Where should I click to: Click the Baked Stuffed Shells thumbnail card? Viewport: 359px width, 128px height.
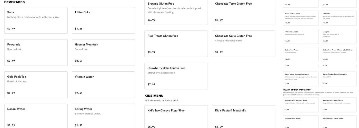pyautogui.click(x=301, y=18)
